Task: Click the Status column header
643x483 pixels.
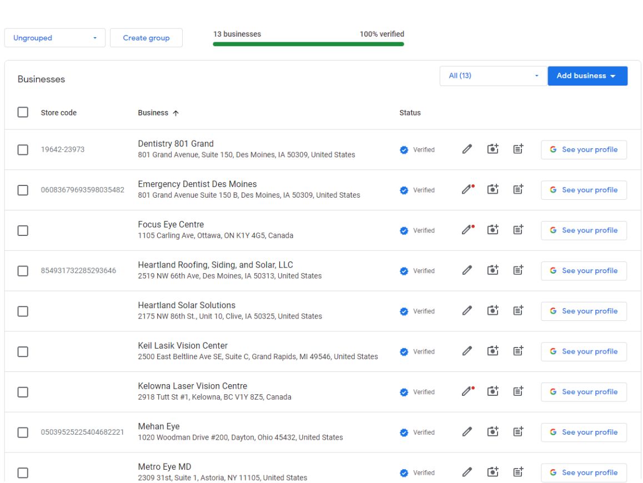Action: [x=410, y=113]
